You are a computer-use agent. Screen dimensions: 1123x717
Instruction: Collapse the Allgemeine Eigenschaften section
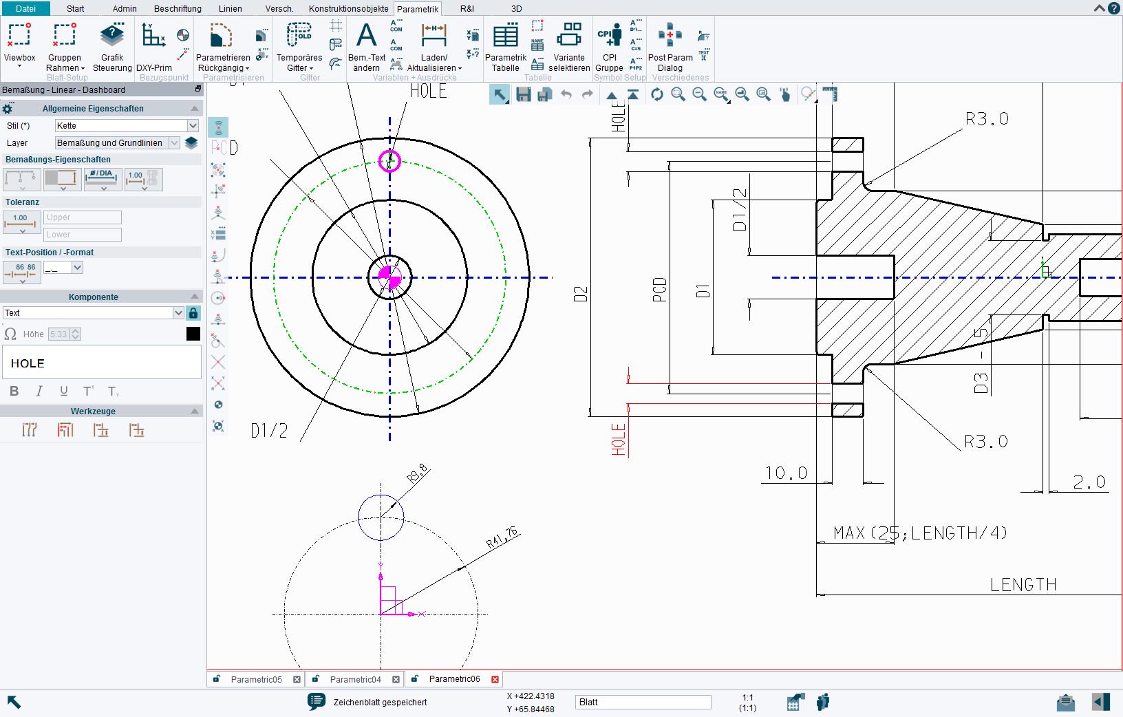193,108
